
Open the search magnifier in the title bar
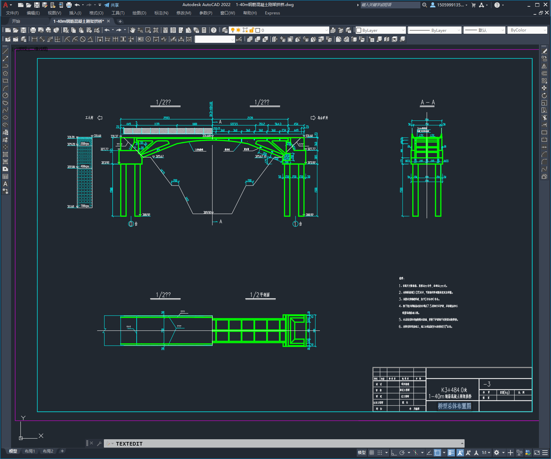(425, 5)
